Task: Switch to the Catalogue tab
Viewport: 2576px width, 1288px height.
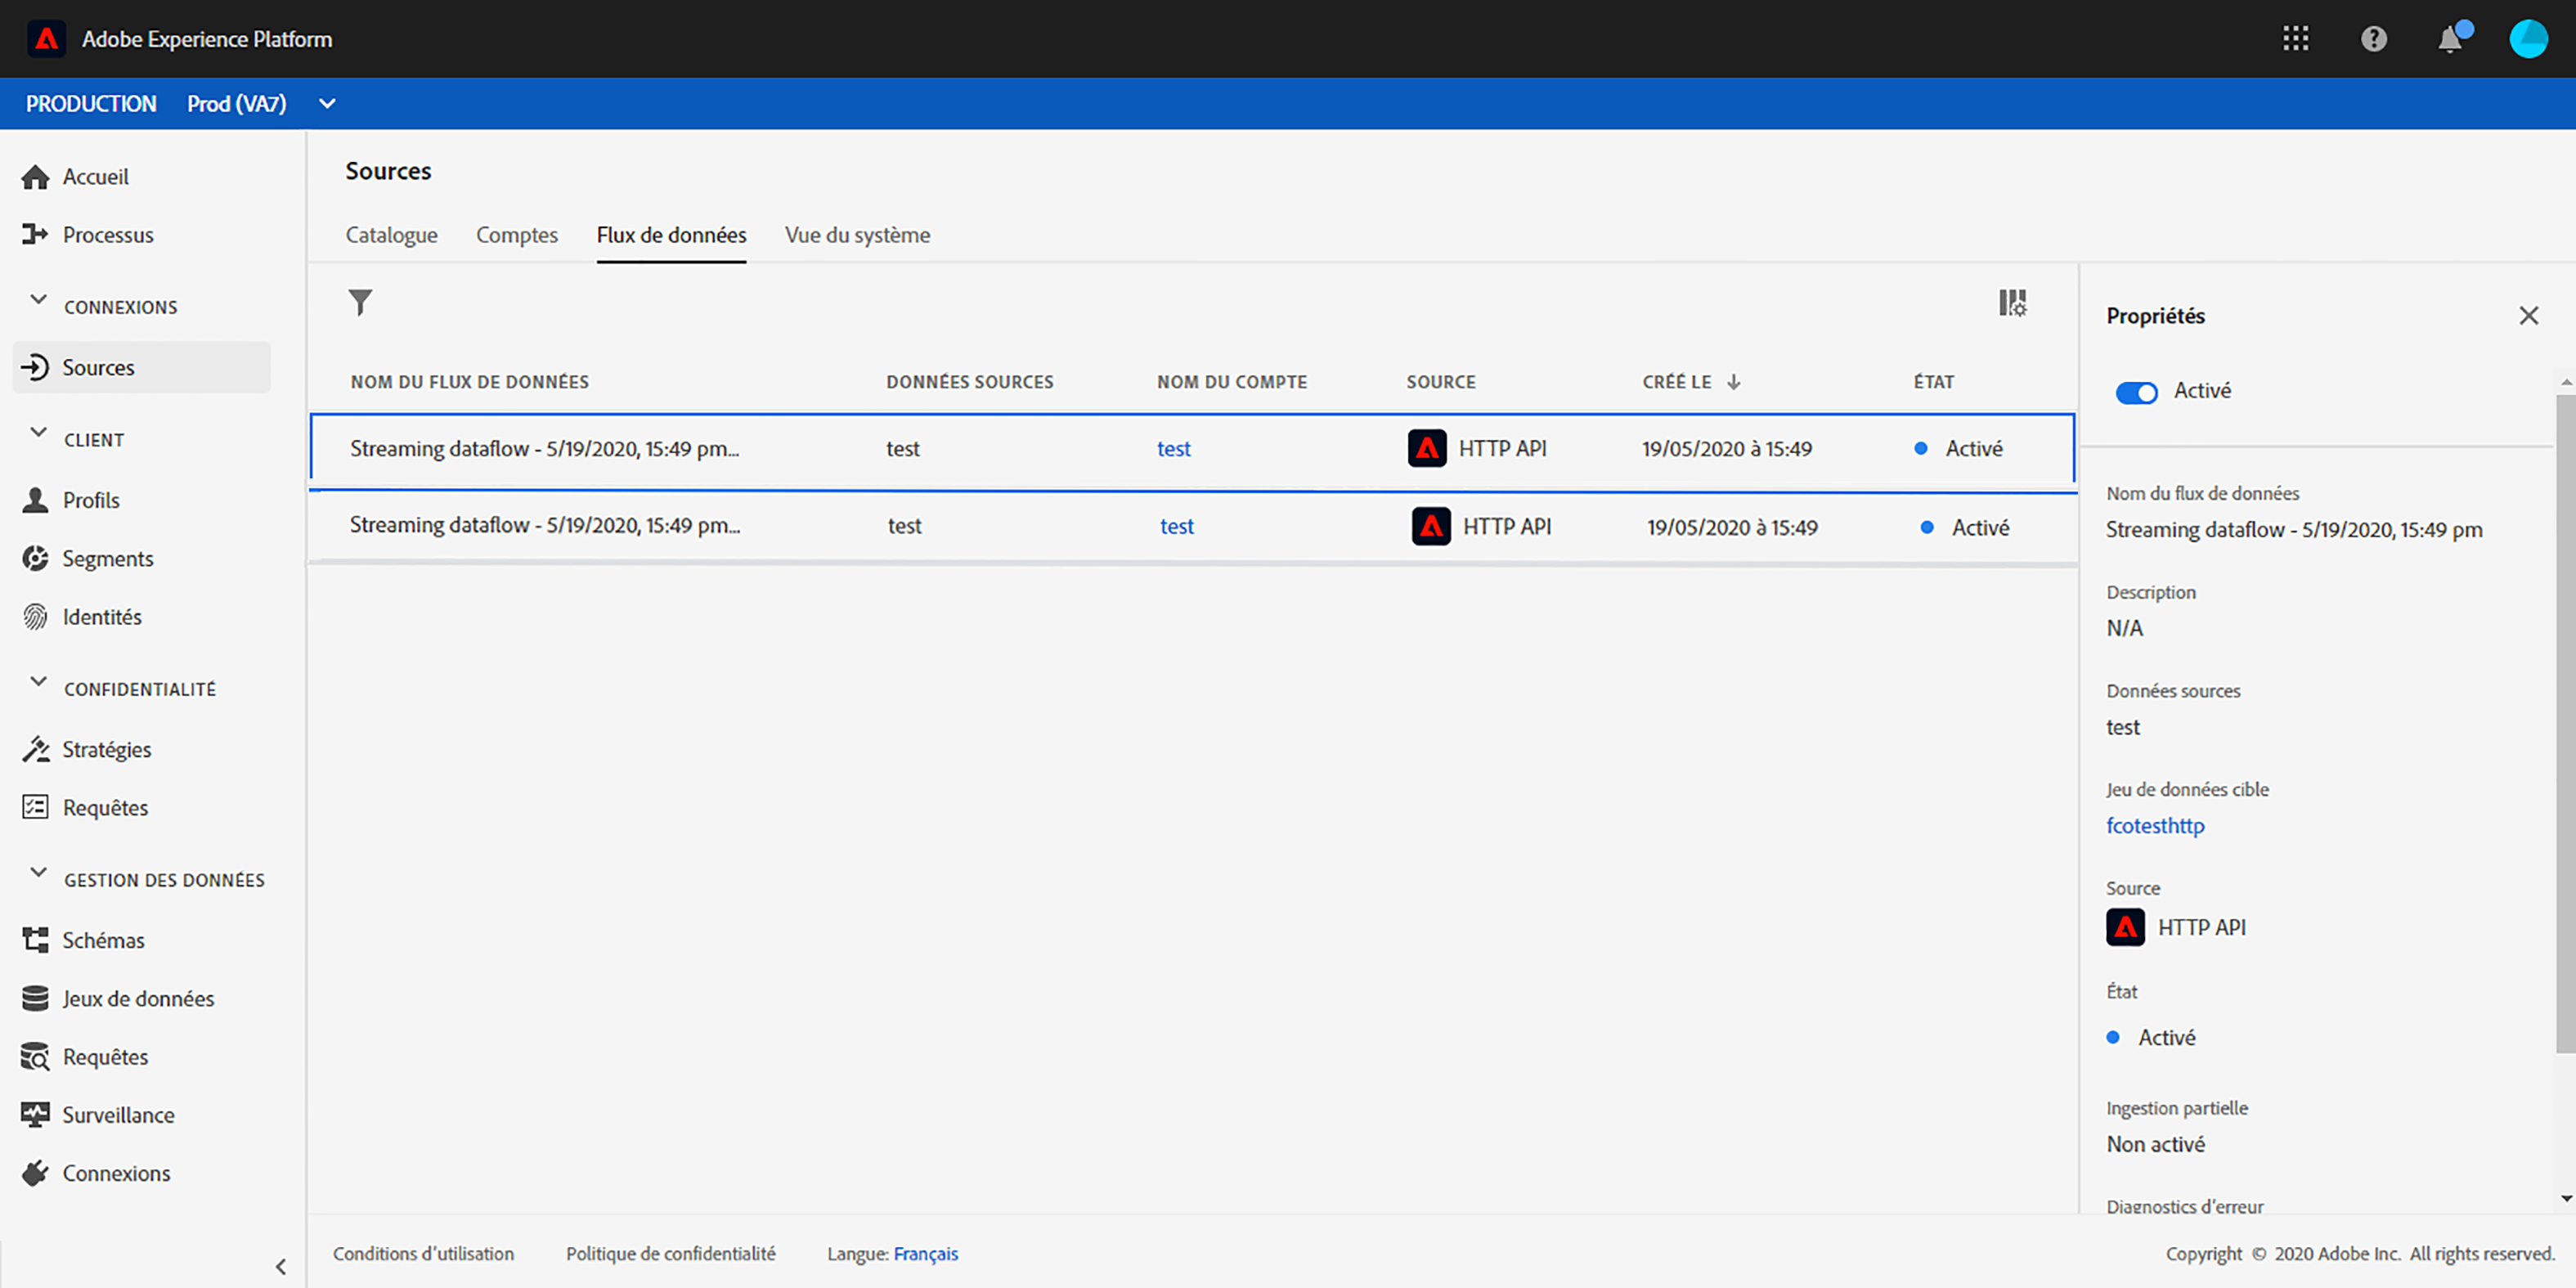Action: pos(391,235)
